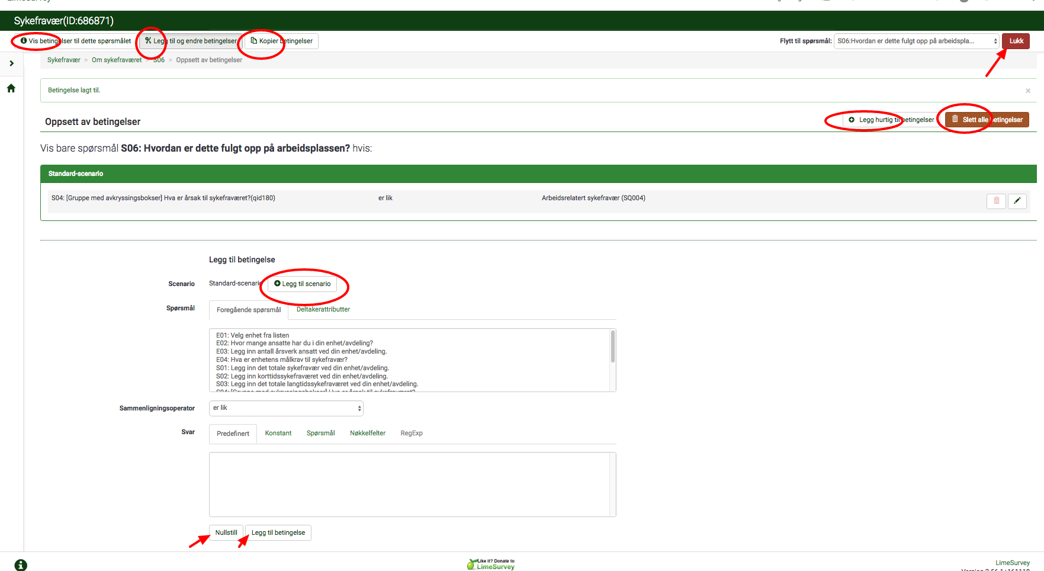
Task: Expand the collapsed sidebar with the chevron
Action: coord(11,63)
